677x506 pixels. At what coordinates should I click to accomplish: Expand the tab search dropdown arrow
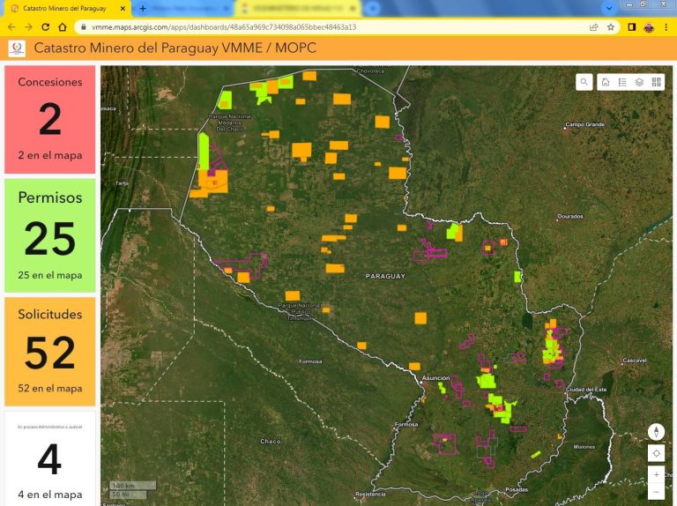point(609,8)
